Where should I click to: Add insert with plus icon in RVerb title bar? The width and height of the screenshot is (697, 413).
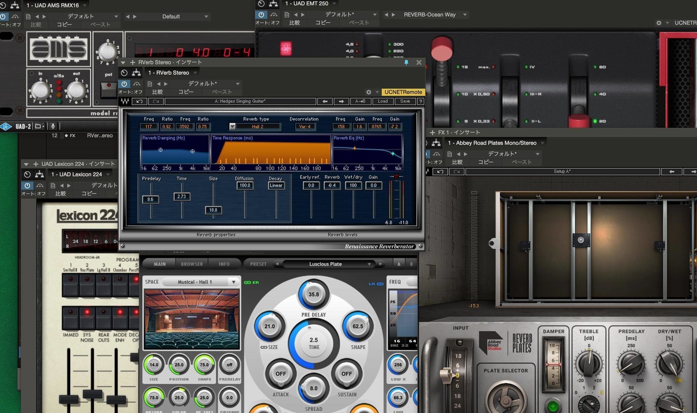click(133, 63)
